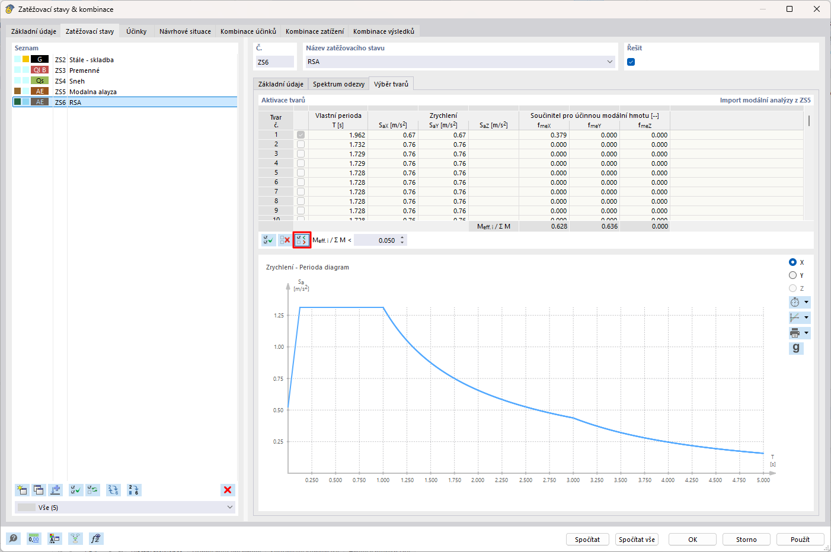The image size is (831, 552).
Task: Expand the dropdown next to the printer icon
Action: 805,332
